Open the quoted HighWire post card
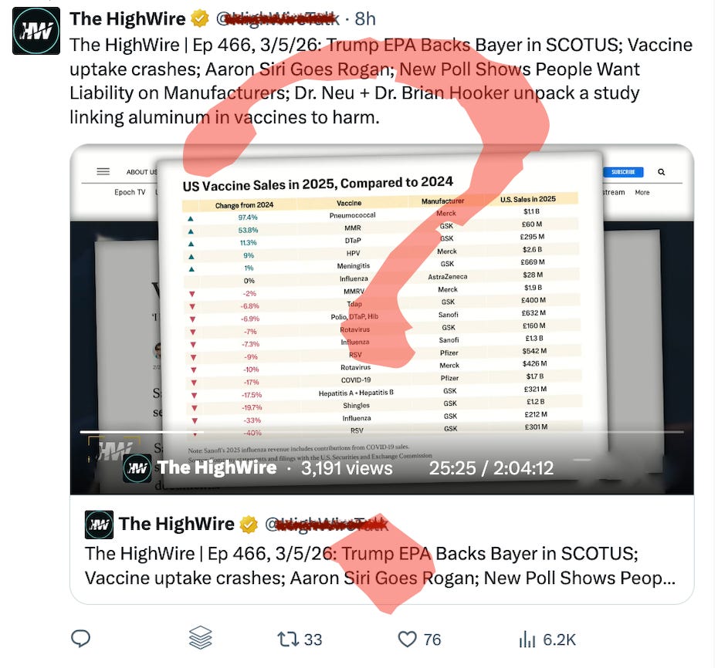This screenshot has width=718, height=668. [382, 549]
